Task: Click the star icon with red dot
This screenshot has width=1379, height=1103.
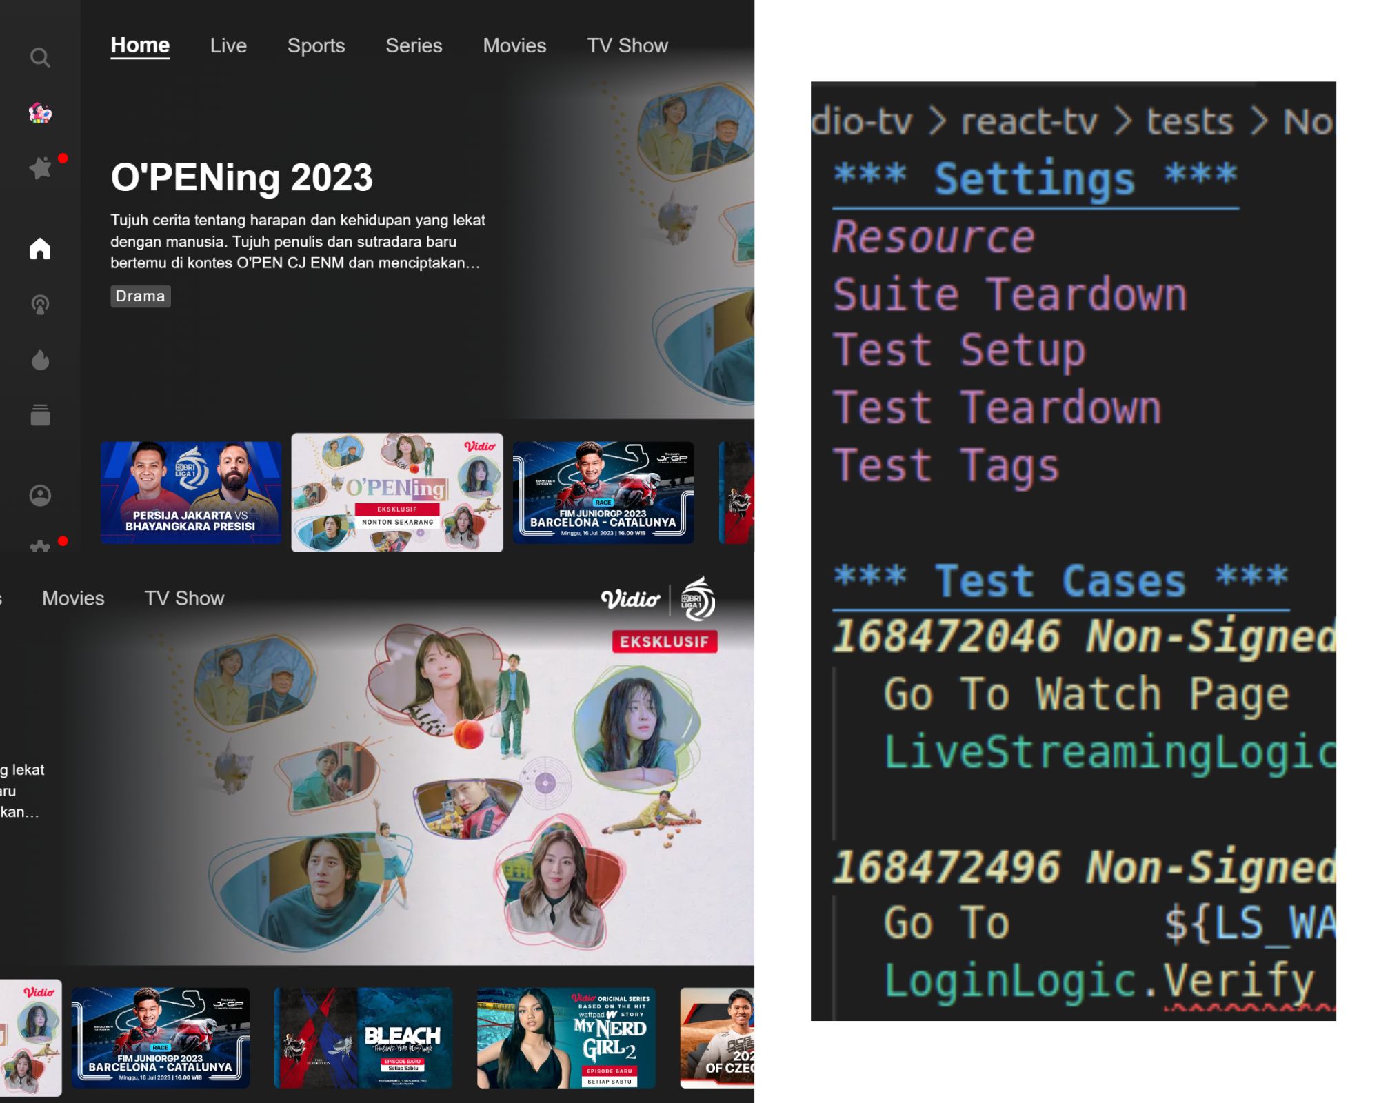Action: 41,168
